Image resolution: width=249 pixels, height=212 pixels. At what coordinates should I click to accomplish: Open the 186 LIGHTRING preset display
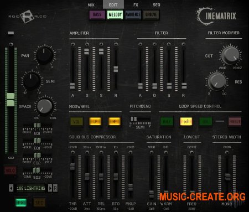[x=30, y=188]
